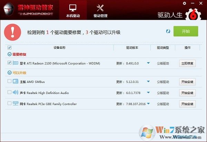Select the 主板 AMD SMBus device name
This screenshot has height=142, width=207.
point(32,82)
